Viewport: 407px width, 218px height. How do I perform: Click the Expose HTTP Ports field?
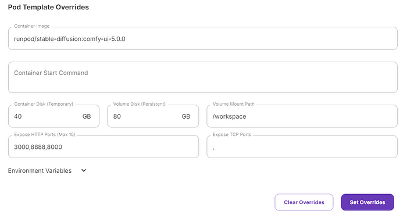point(103,146)
